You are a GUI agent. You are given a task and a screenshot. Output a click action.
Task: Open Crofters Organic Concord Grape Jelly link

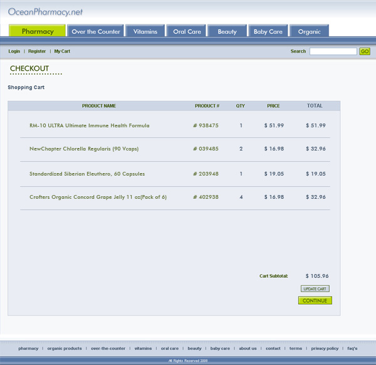click(x=98, y=197)
